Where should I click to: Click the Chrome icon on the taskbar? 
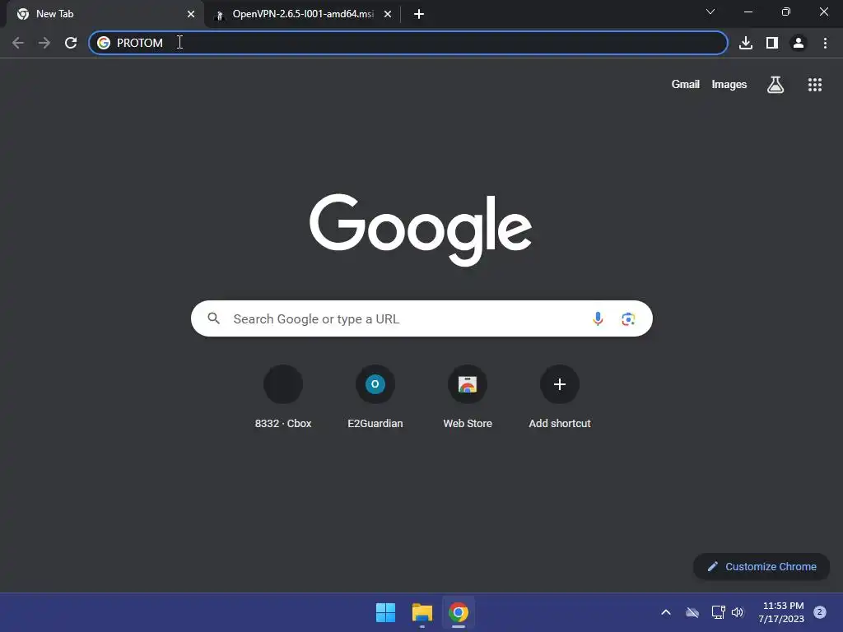point(459,612)
